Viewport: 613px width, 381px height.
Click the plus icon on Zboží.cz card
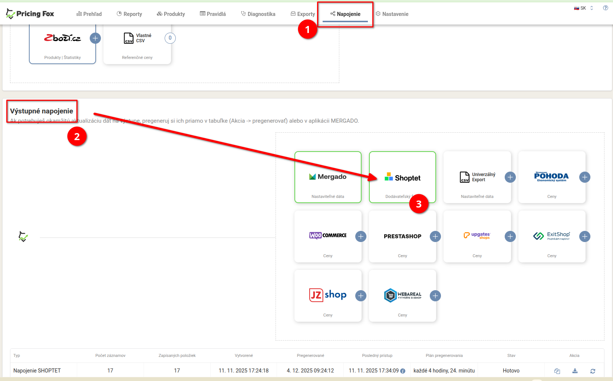[95, 38]
